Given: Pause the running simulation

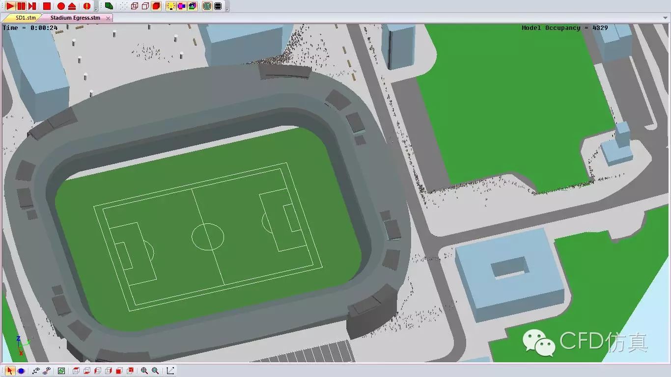Looking at the screenshot, I should tap(21, 6).
